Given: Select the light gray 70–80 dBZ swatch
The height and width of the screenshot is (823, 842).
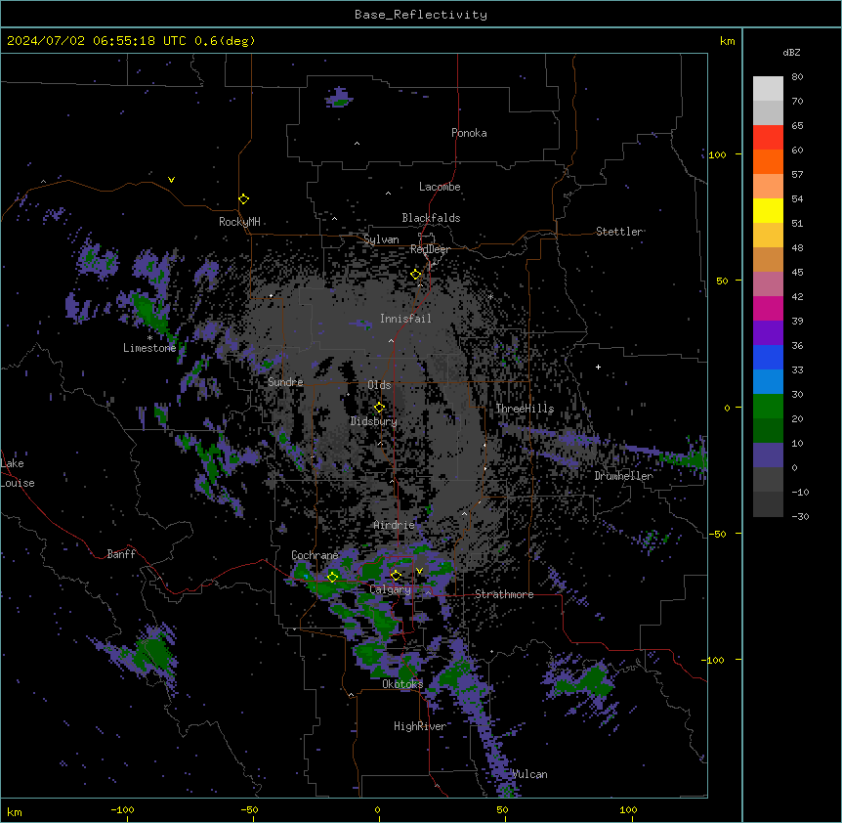Looking at the screenshot, I should tap(768, 89).
